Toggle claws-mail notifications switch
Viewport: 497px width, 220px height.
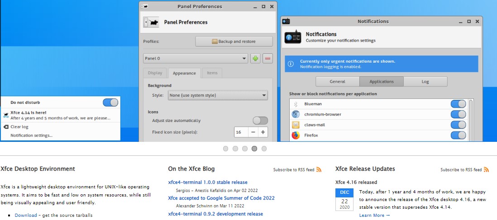(x=459, y=125)
